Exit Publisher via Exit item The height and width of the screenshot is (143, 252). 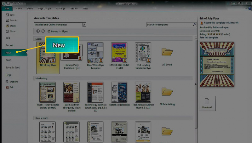point(9,87)
